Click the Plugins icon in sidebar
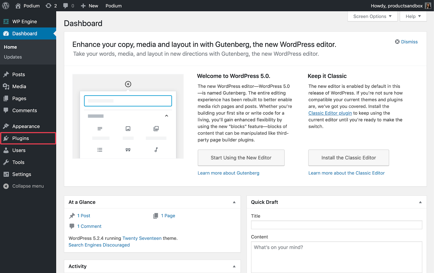This screenshot has width=434, height=273. tap(6, 138)
